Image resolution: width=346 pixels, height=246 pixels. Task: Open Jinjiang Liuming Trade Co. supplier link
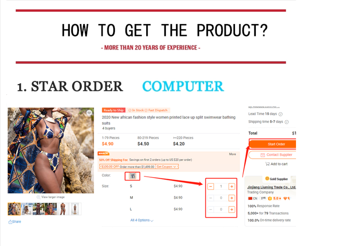tap(271, 187)
